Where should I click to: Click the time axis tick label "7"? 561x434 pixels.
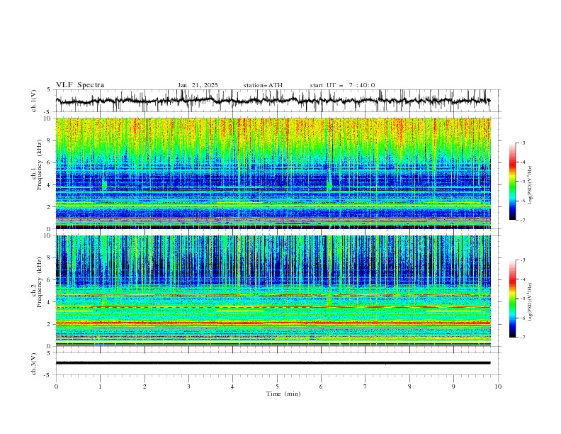tap(365, 386)
